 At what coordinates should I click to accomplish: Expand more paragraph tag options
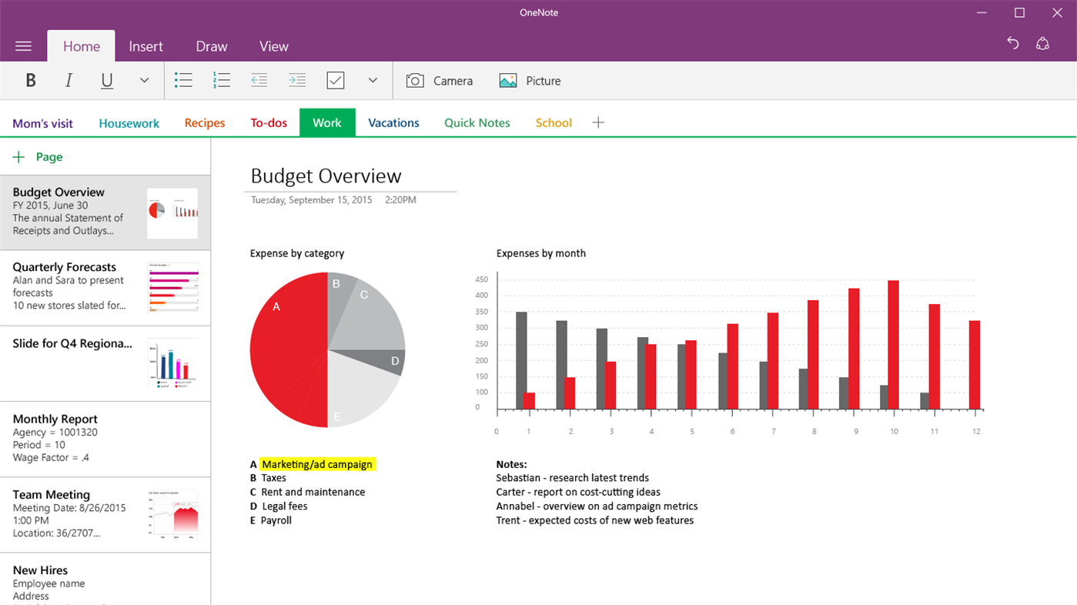[x=373, y=80]
